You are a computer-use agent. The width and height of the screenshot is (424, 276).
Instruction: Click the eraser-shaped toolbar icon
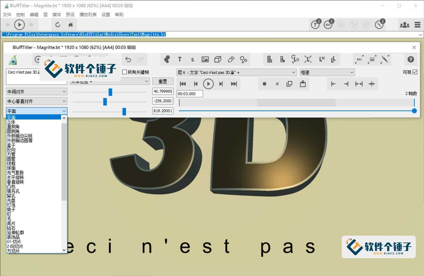pos(231,59)
